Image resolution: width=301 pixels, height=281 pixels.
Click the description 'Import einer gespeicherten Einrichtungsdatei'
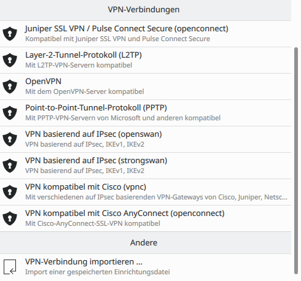pyautogui.click(x=98, y=272)
